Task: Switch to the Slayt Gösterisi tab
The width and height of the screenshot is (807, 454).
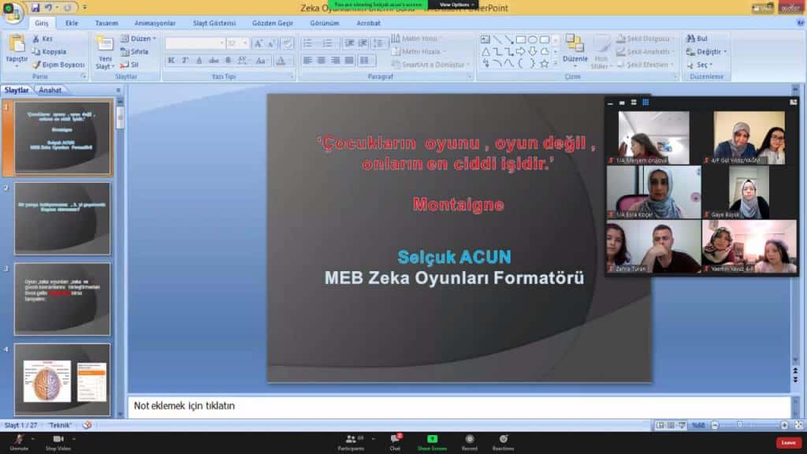Action: [x=214, y=23]
